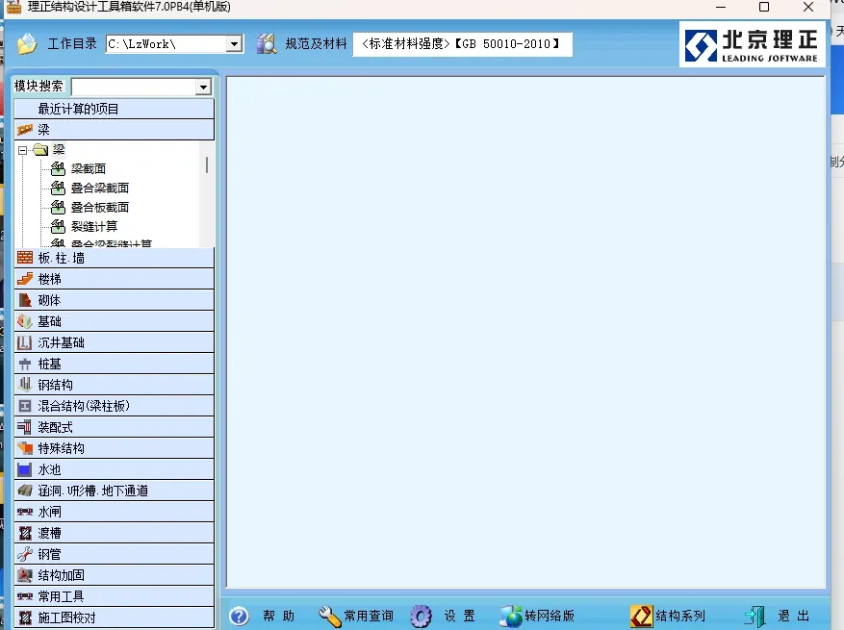Expand the 水池 category

tap(115, 469)
